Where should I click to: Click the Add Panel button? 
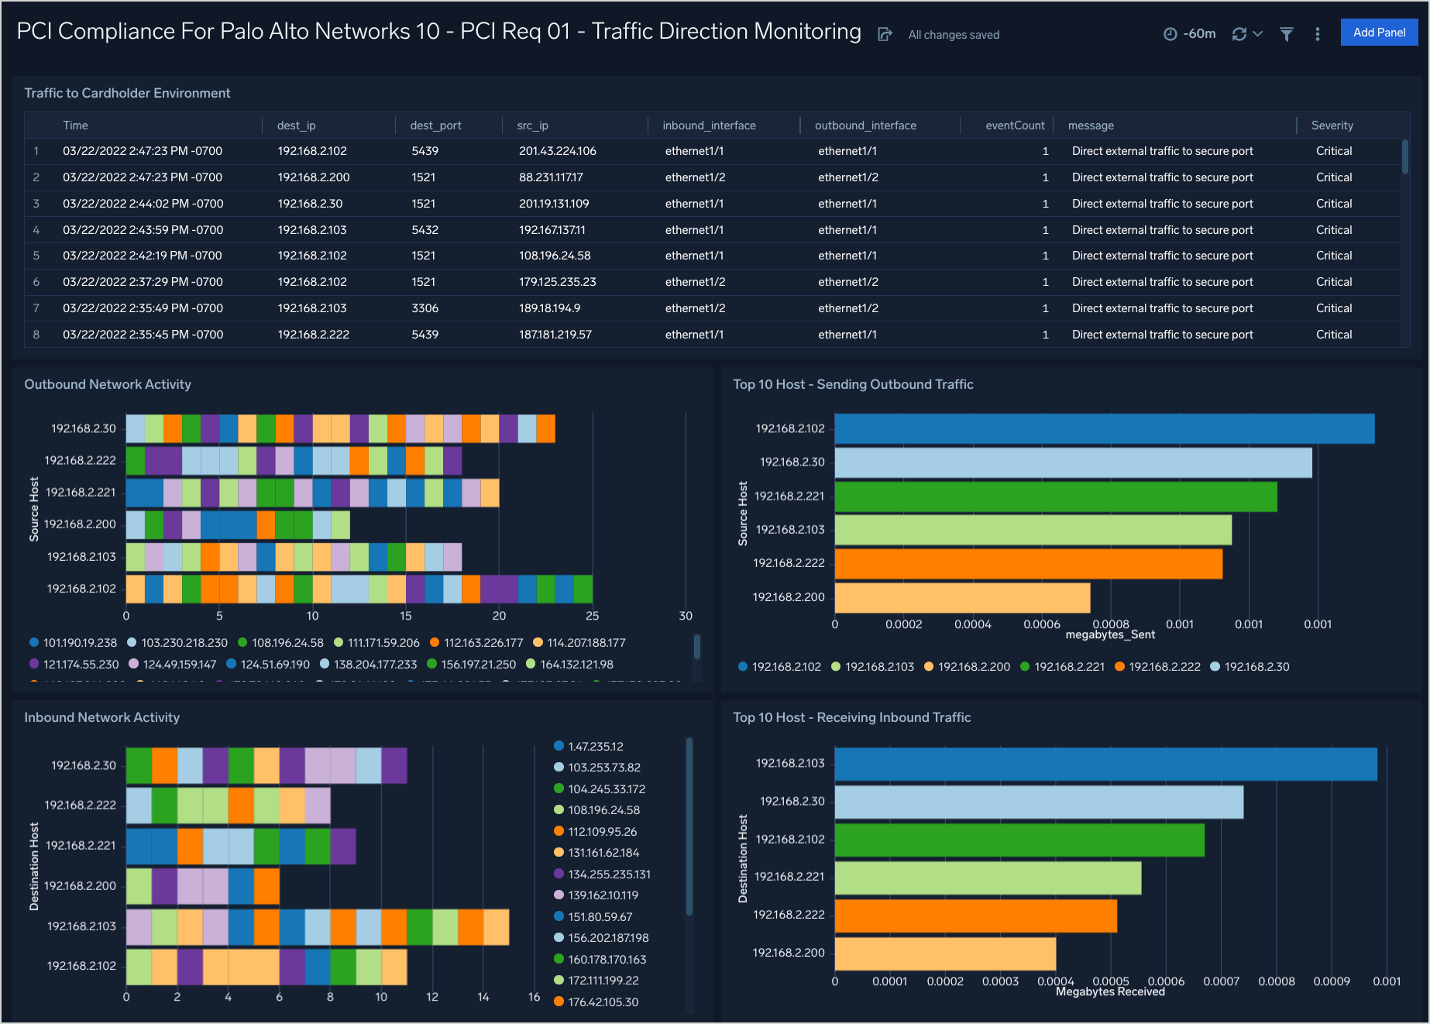(x=1379, y=32)
